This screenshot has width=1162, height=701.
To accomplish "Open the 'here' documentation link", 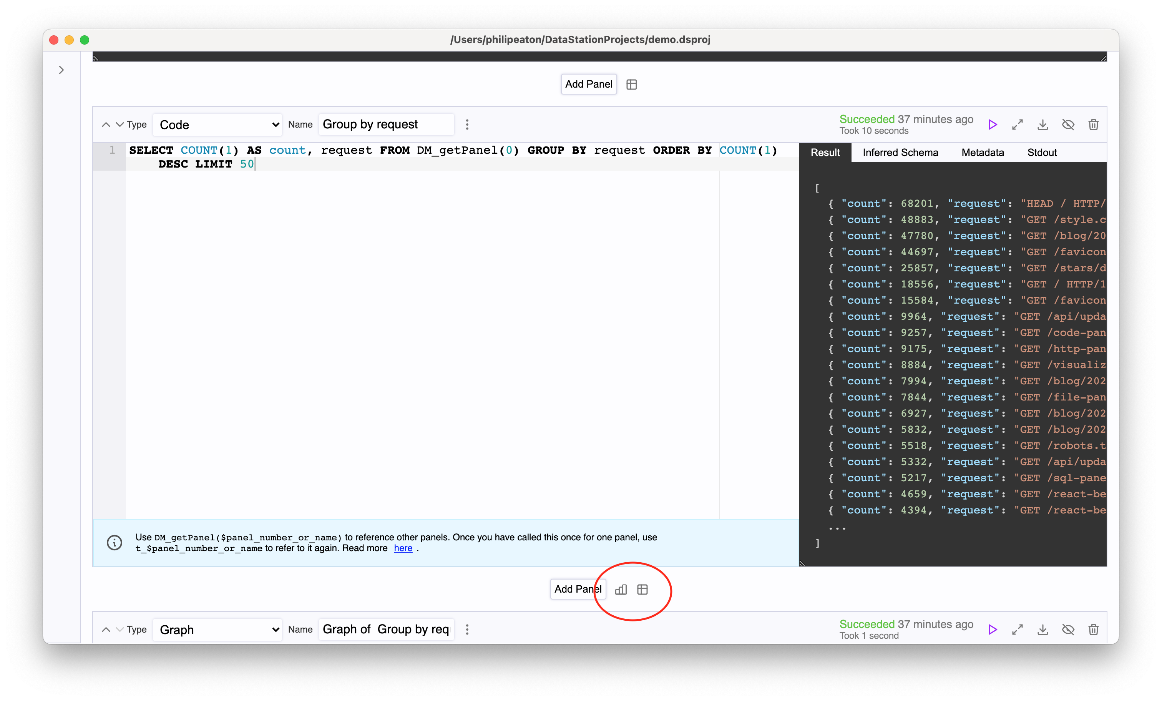I will [403, 548].
